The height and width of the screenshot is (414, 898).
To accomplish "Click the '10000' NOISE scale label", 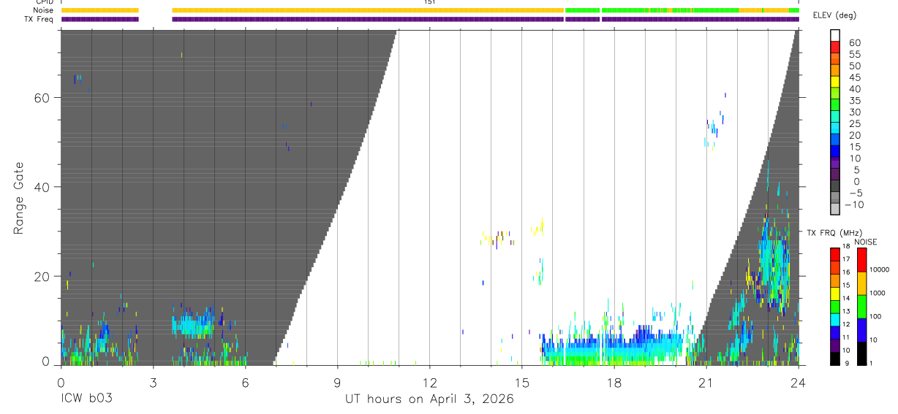I will pos(879,270).
